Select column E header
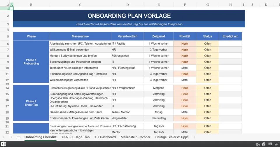Image resolution: width=280 pixels, height=147 pixels. pos(159,5)
